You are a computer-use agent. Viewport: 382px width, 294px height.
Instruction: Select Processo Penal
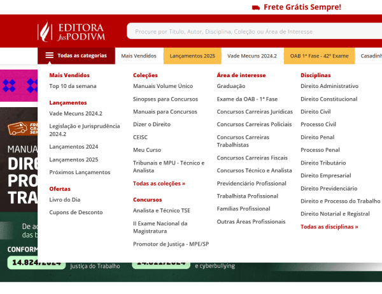pyautogui.click(x=320, y=150)
